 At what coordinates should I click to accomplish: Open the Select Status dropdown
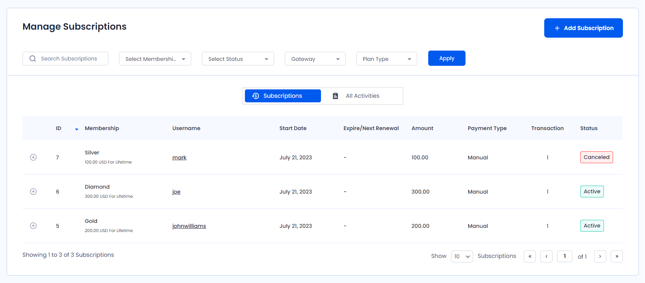coord(238,59)
